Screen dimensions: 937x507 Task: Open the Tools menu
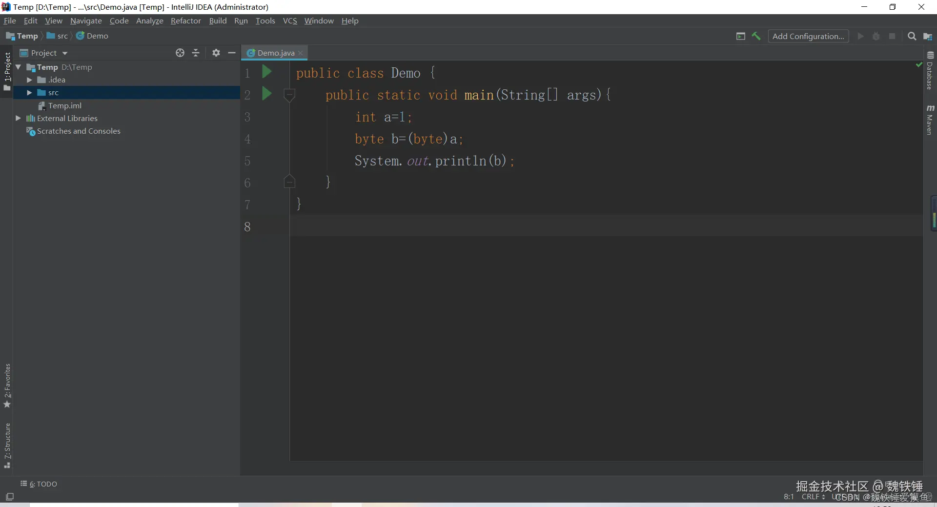click(x=265, y=20)
